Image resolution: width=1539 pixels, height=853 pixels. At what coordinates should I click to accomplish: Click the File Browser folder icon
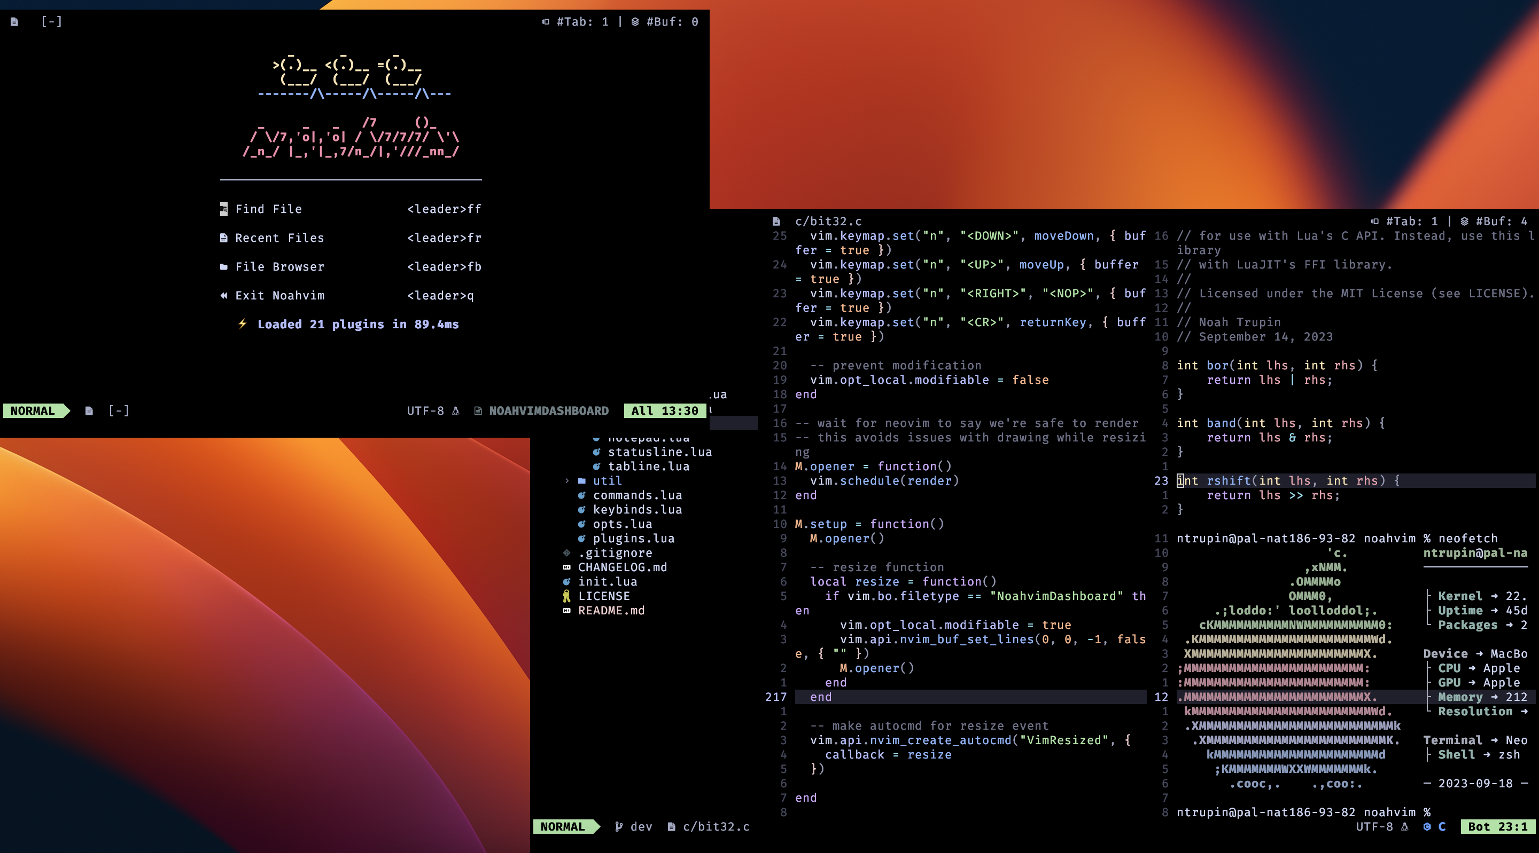tap(223, 267)
